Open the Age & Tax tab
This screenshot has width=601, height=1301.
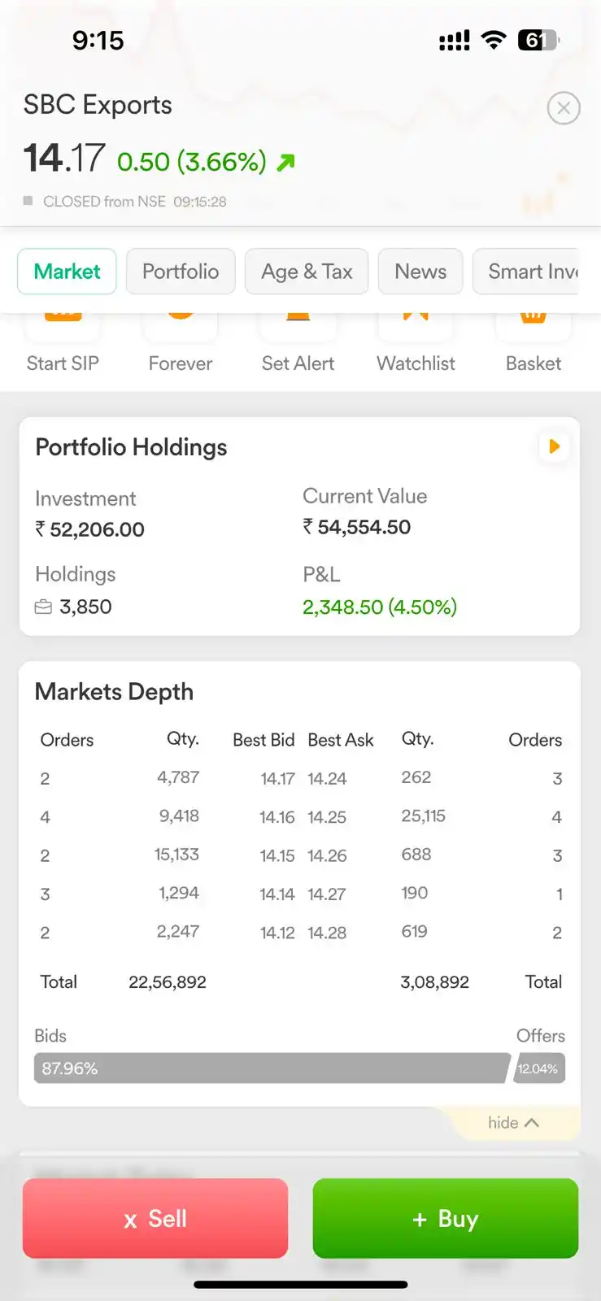pyautogui.click(x=307, y=272)
